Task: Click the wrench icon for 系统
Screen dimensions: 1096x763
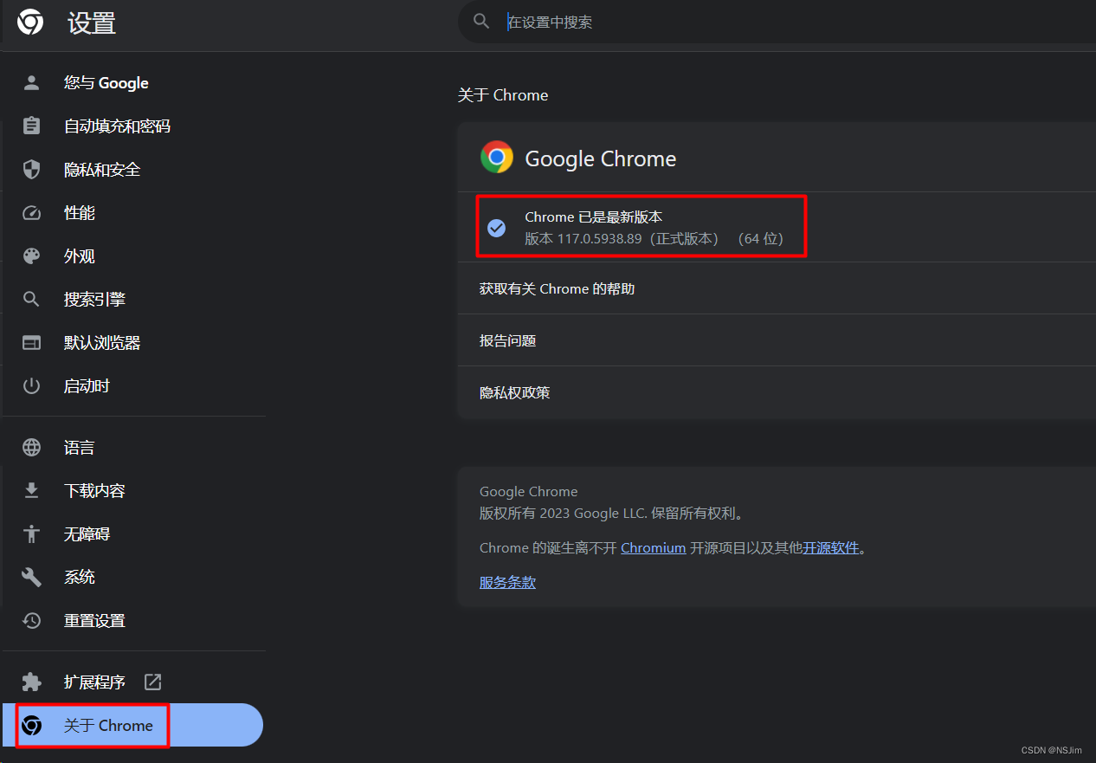Action: (31, 578)
